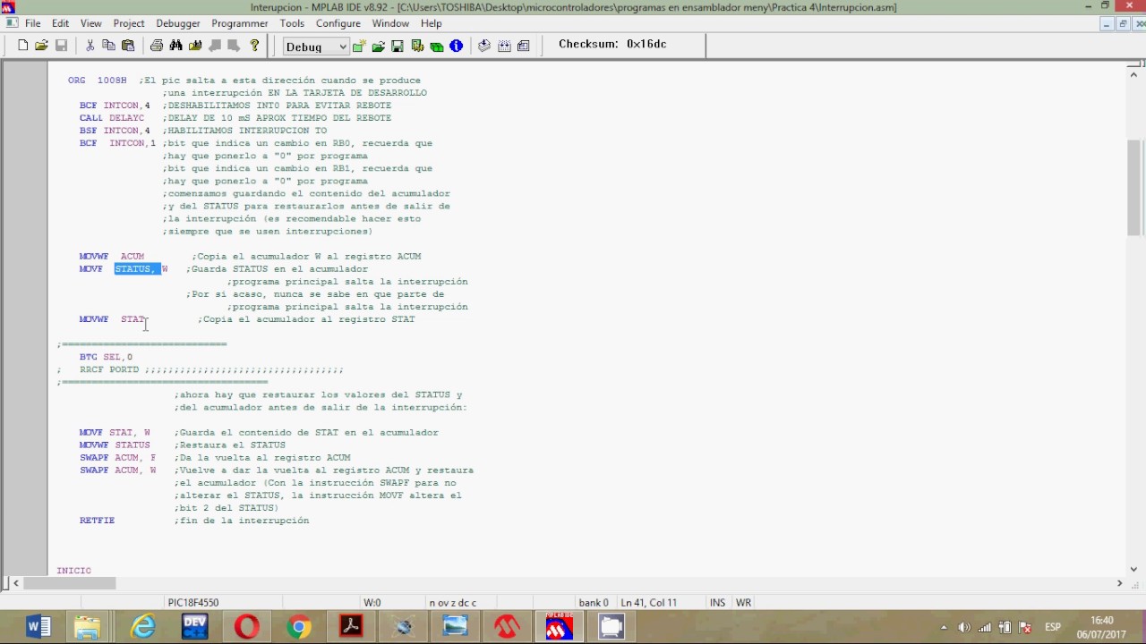Open Microsoft Word from taskbar
This screenshot has height=644, width=1146.
[38, 626]
